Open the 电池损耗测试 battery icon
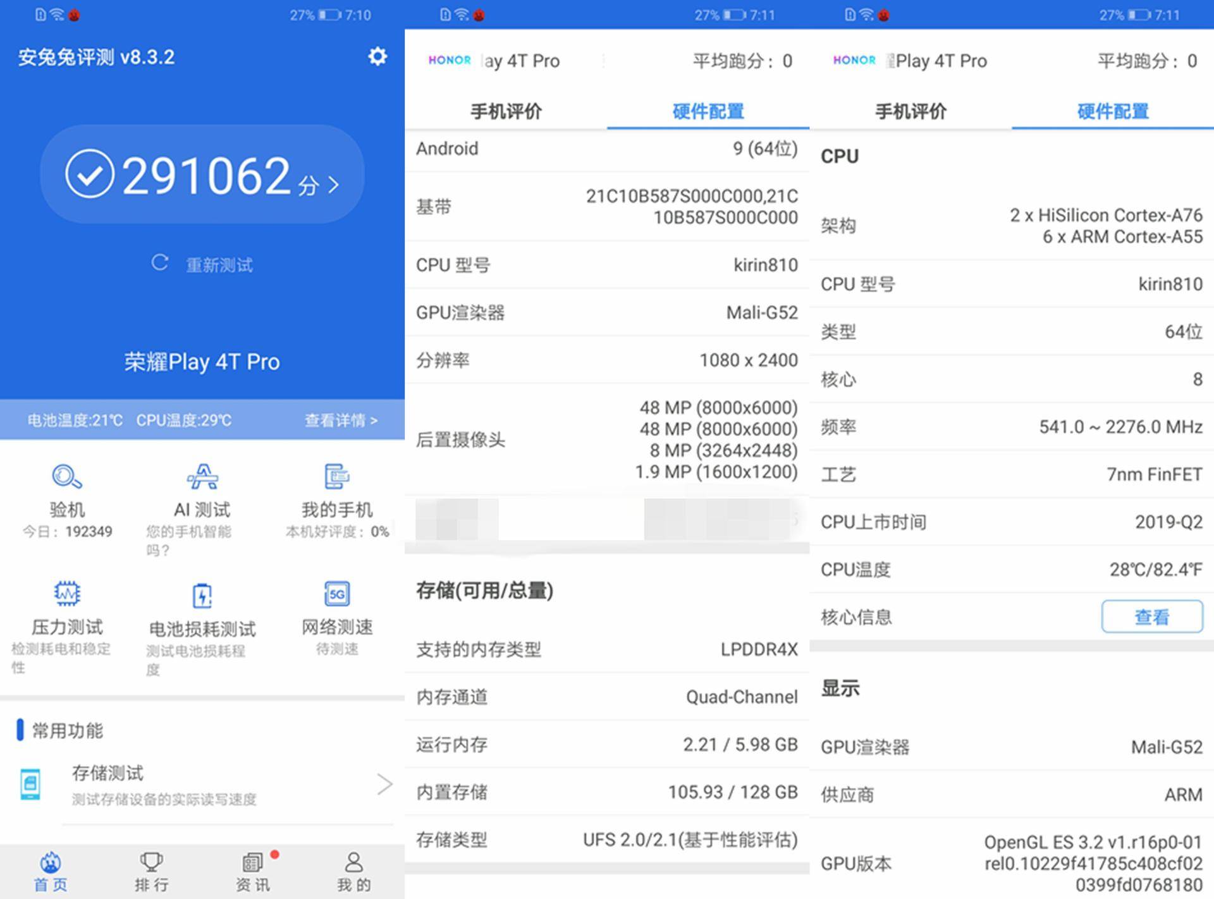This screenshot has height=899, width=1214. 202,595
